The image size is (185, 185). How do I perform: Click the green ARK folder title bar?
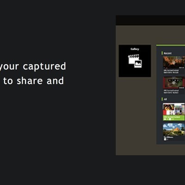pos(174,118)
